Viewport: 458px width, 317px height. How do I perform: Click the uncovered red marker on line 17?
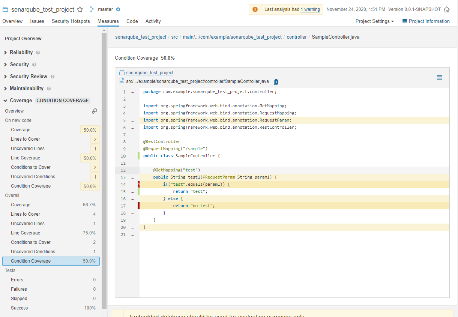tap(138, 206)
